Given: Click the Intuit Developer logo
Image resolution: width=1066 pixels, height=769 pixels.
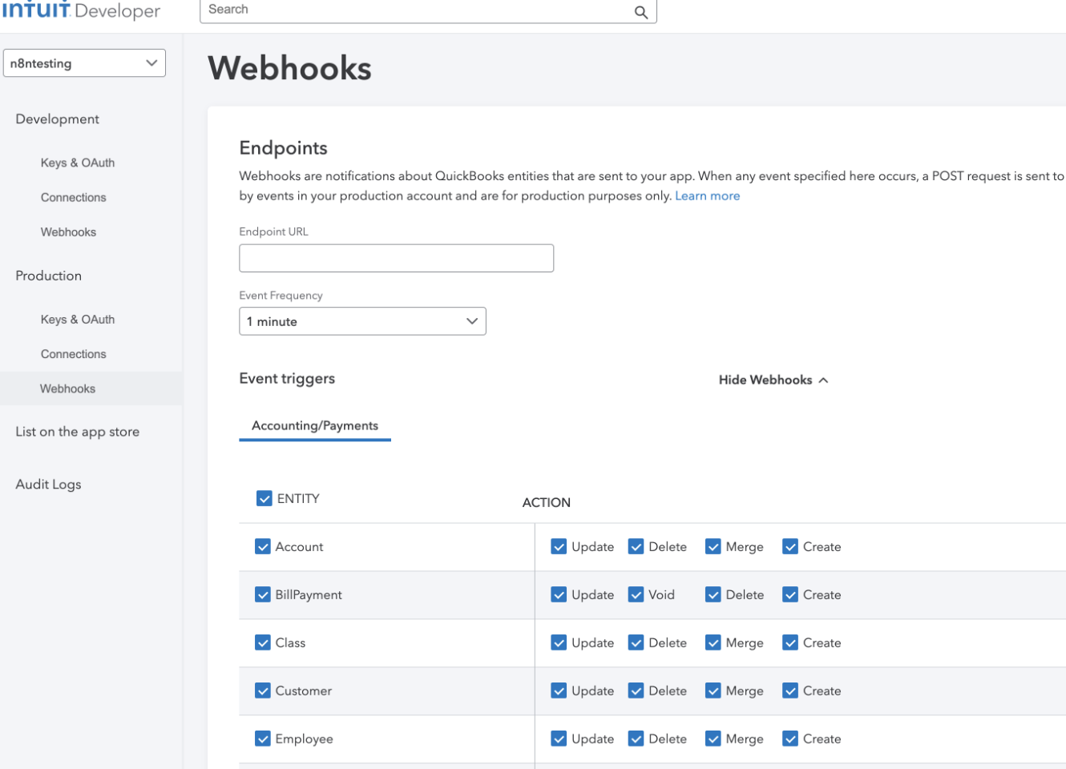Looking at the screenshot, I should (80, 10).
